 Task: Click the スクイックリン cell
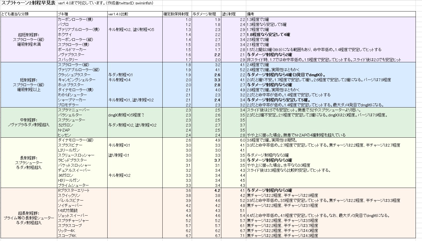click(82, 195)
